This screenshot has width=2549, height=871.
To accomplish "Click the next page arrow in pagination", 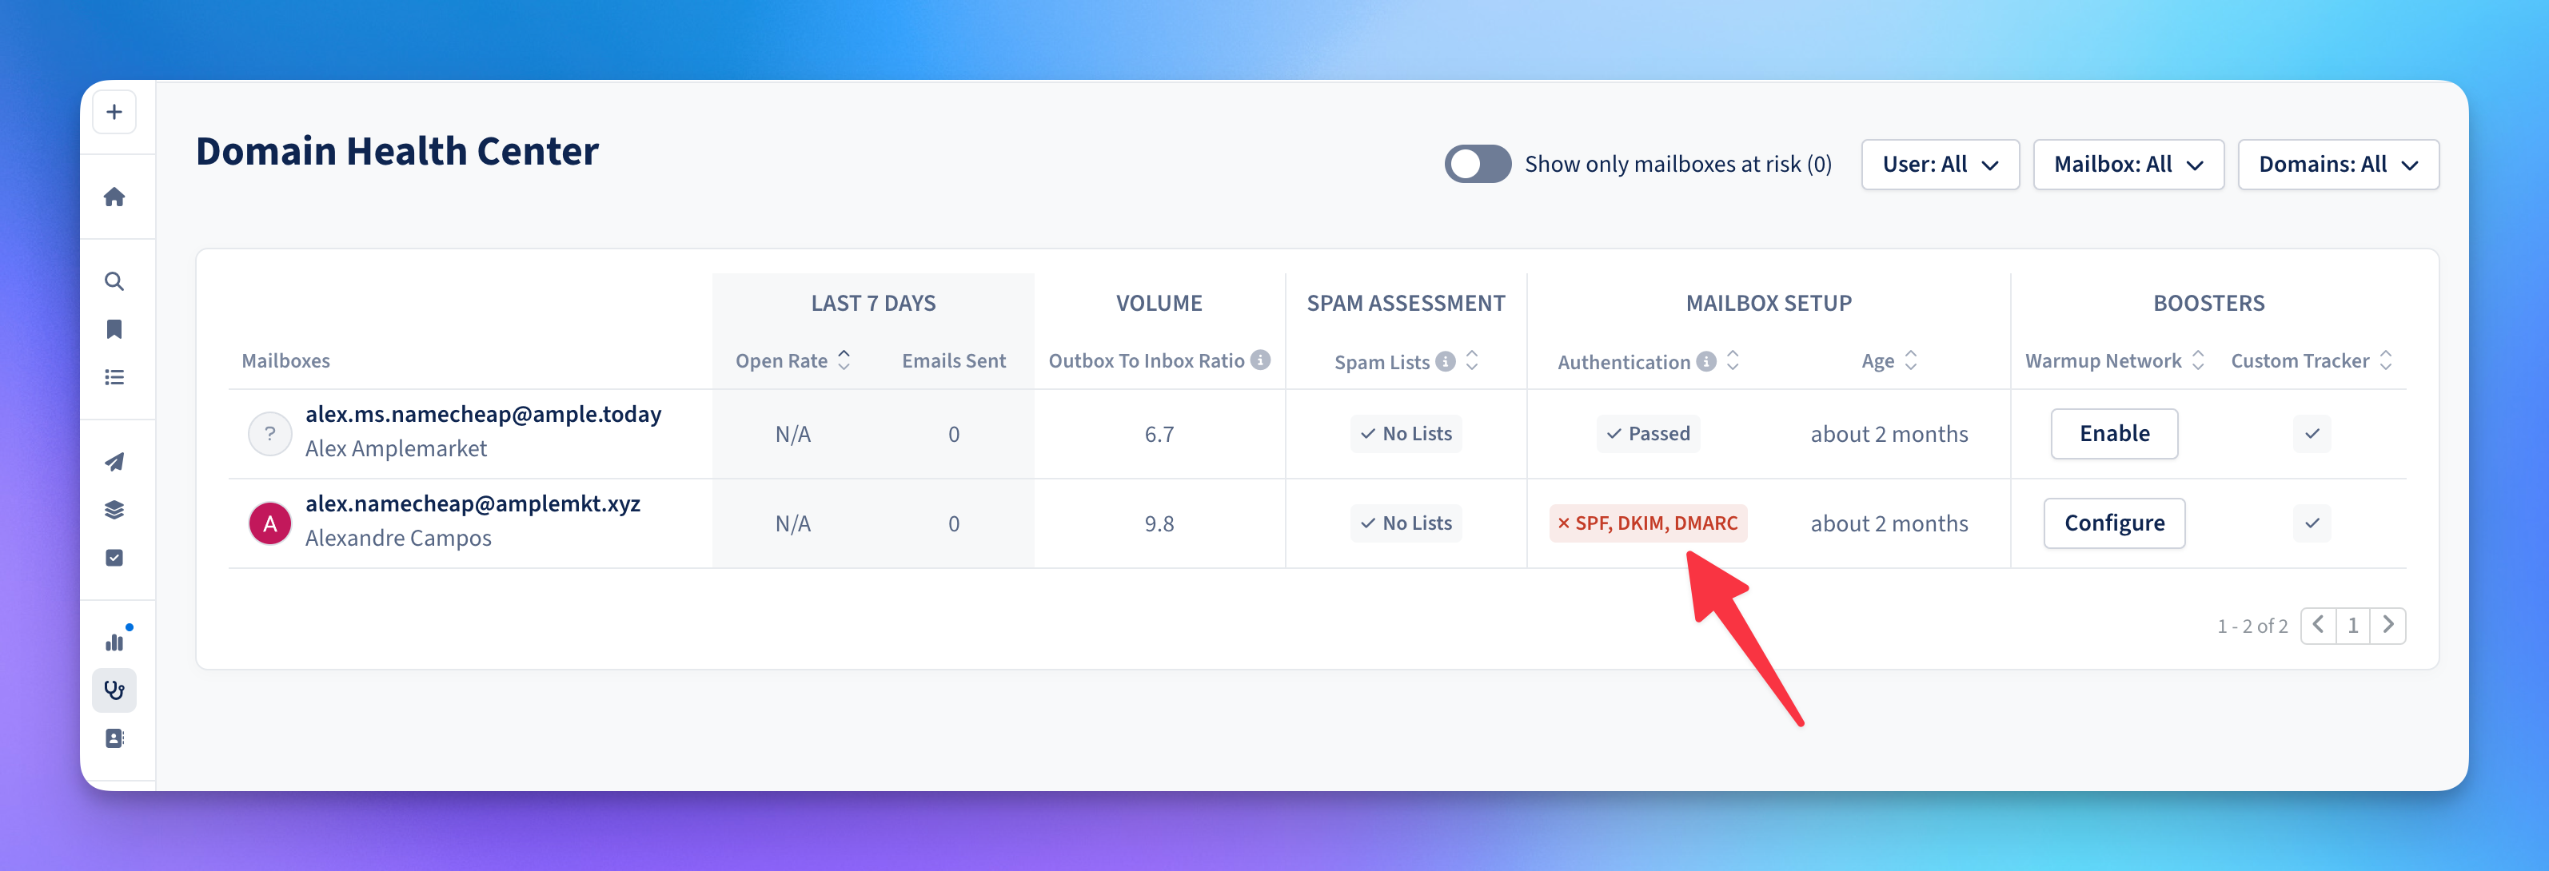I will [2387, 625].
